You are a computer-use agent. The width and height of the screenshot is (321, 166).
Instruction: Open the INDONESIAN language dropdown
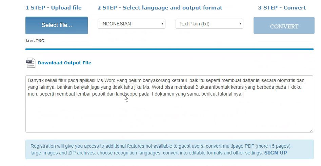click(132, 24)
